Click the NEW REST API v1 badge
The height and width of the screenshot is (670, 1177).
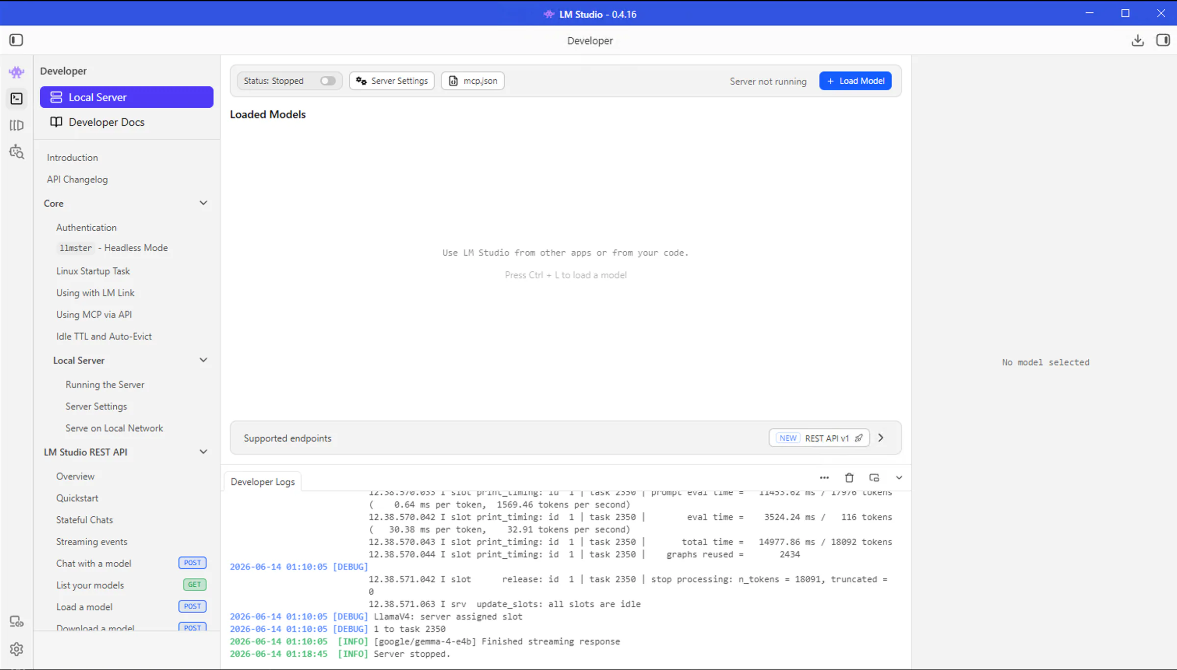pos(819,438)
